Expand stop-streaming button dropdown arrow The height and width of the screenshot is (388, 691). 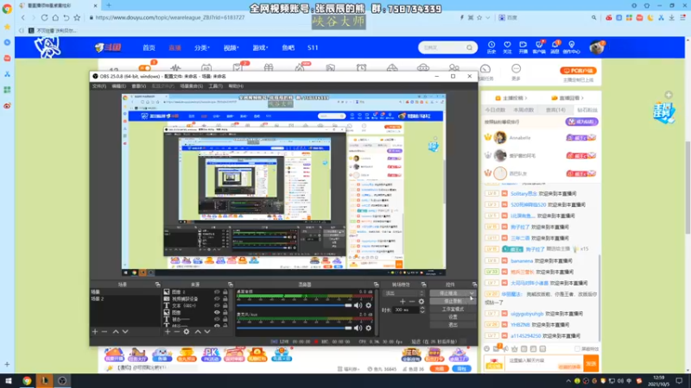[472, 293]
